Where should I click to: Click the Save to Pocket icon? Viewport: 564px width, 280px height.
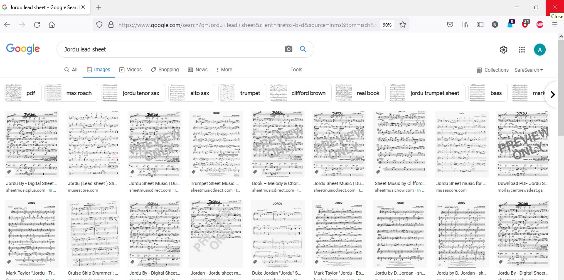coord(450,25)
